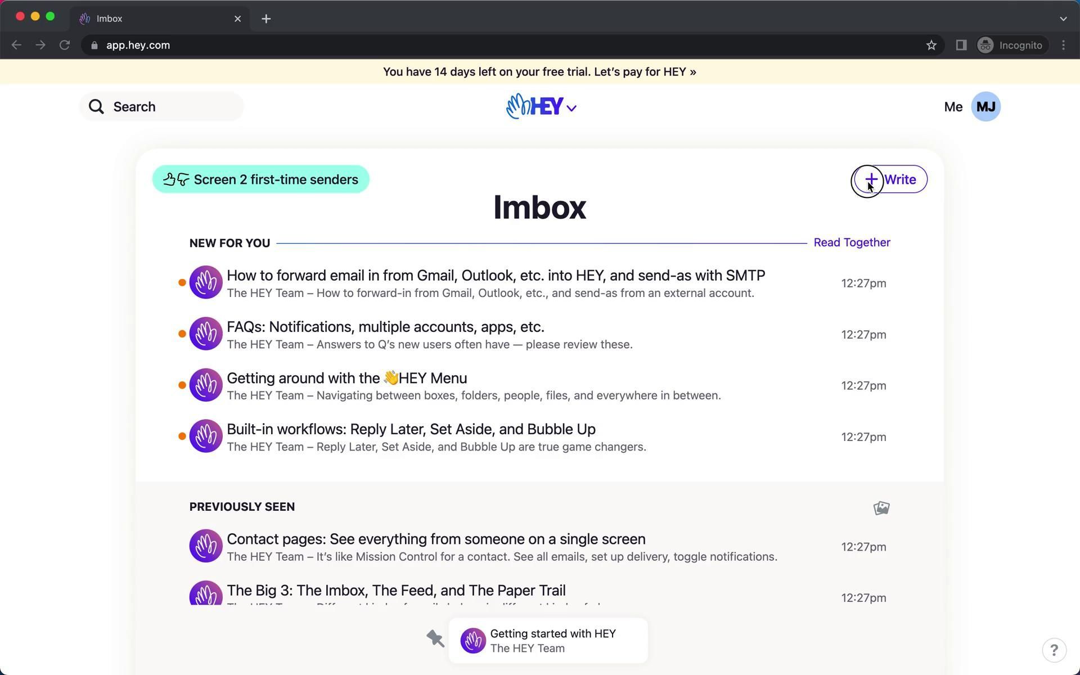Open the Built-in workflows email
Viewport: 1080px width, 675px height.
411,430
